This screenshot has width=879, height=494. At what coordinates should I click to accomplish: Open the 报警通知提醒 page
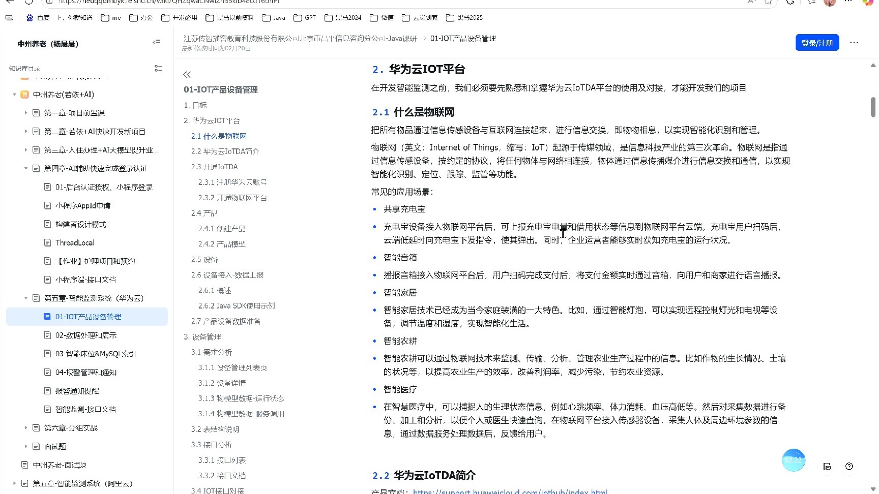[x=77, y=391]
